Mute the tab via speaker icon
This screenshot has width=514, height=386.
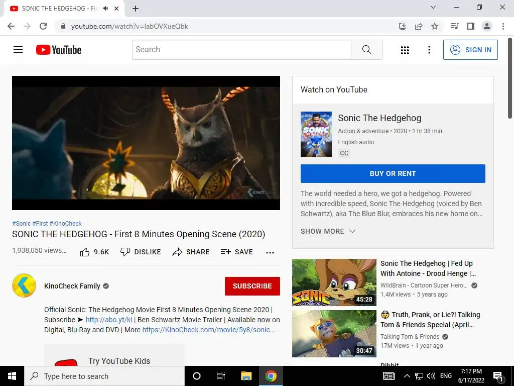point(105,9)
